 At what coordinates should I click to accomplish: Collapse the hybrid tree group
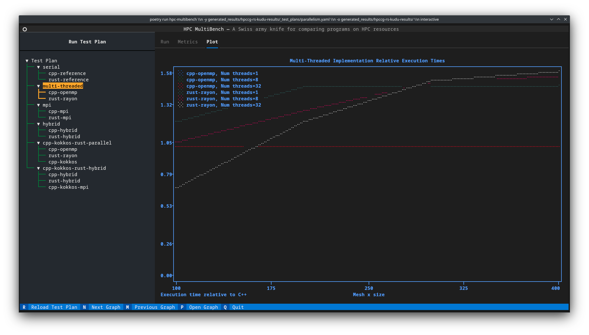[x=39, y=124]
